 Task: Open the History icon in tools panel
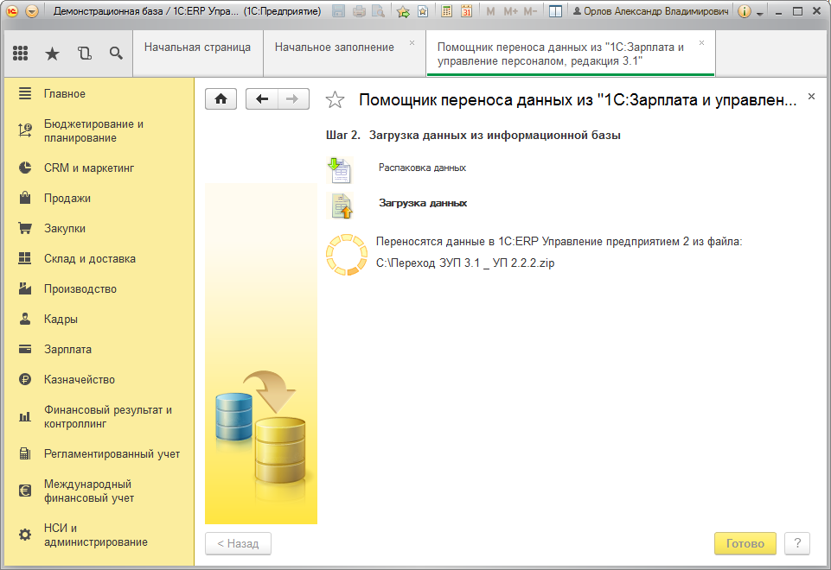[x=84, y=54]
